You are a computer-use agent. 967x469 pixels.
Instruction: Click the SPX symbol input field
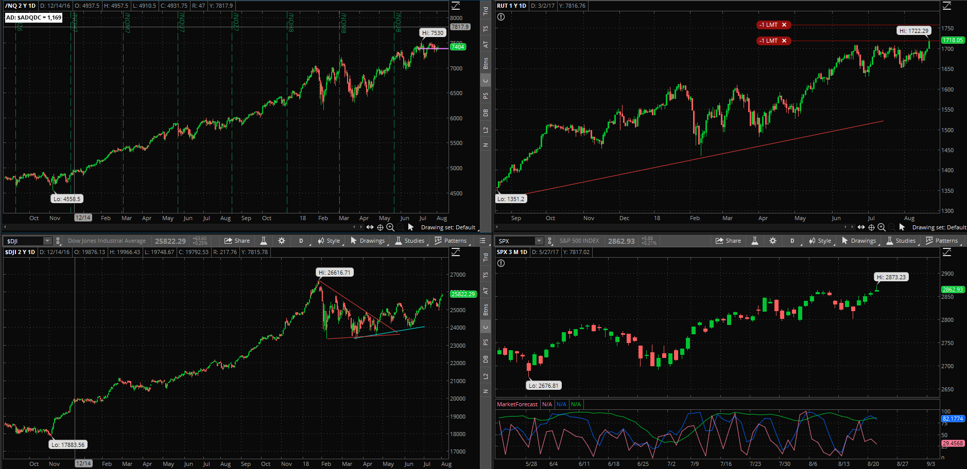(x=516, y=241)
